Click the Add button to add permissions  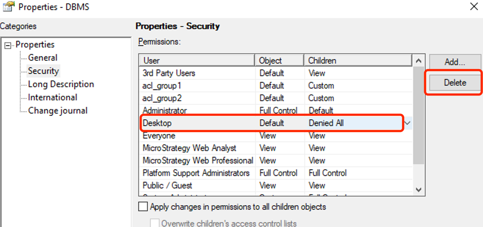pos(455,62)
